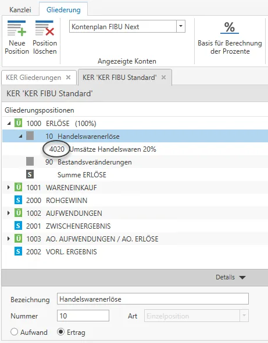The height and width of the screenshot is (343, 268).
Task: Open the Kontenplan FIBU Next dropdown arrow
Action: coord(181,26)
